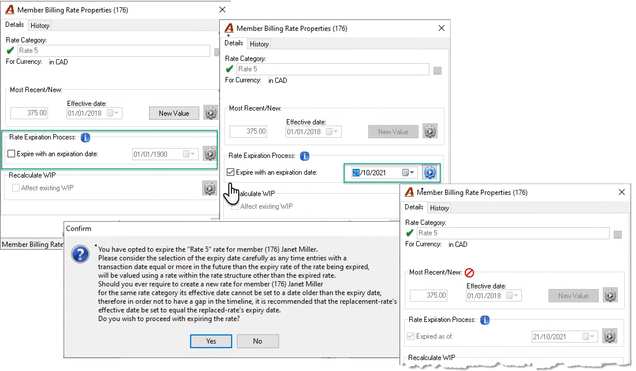This screenshot has height=371, width=636.
Task: Toggle Affect existing WIP checkbox, first window
Action: coord(16,188)
